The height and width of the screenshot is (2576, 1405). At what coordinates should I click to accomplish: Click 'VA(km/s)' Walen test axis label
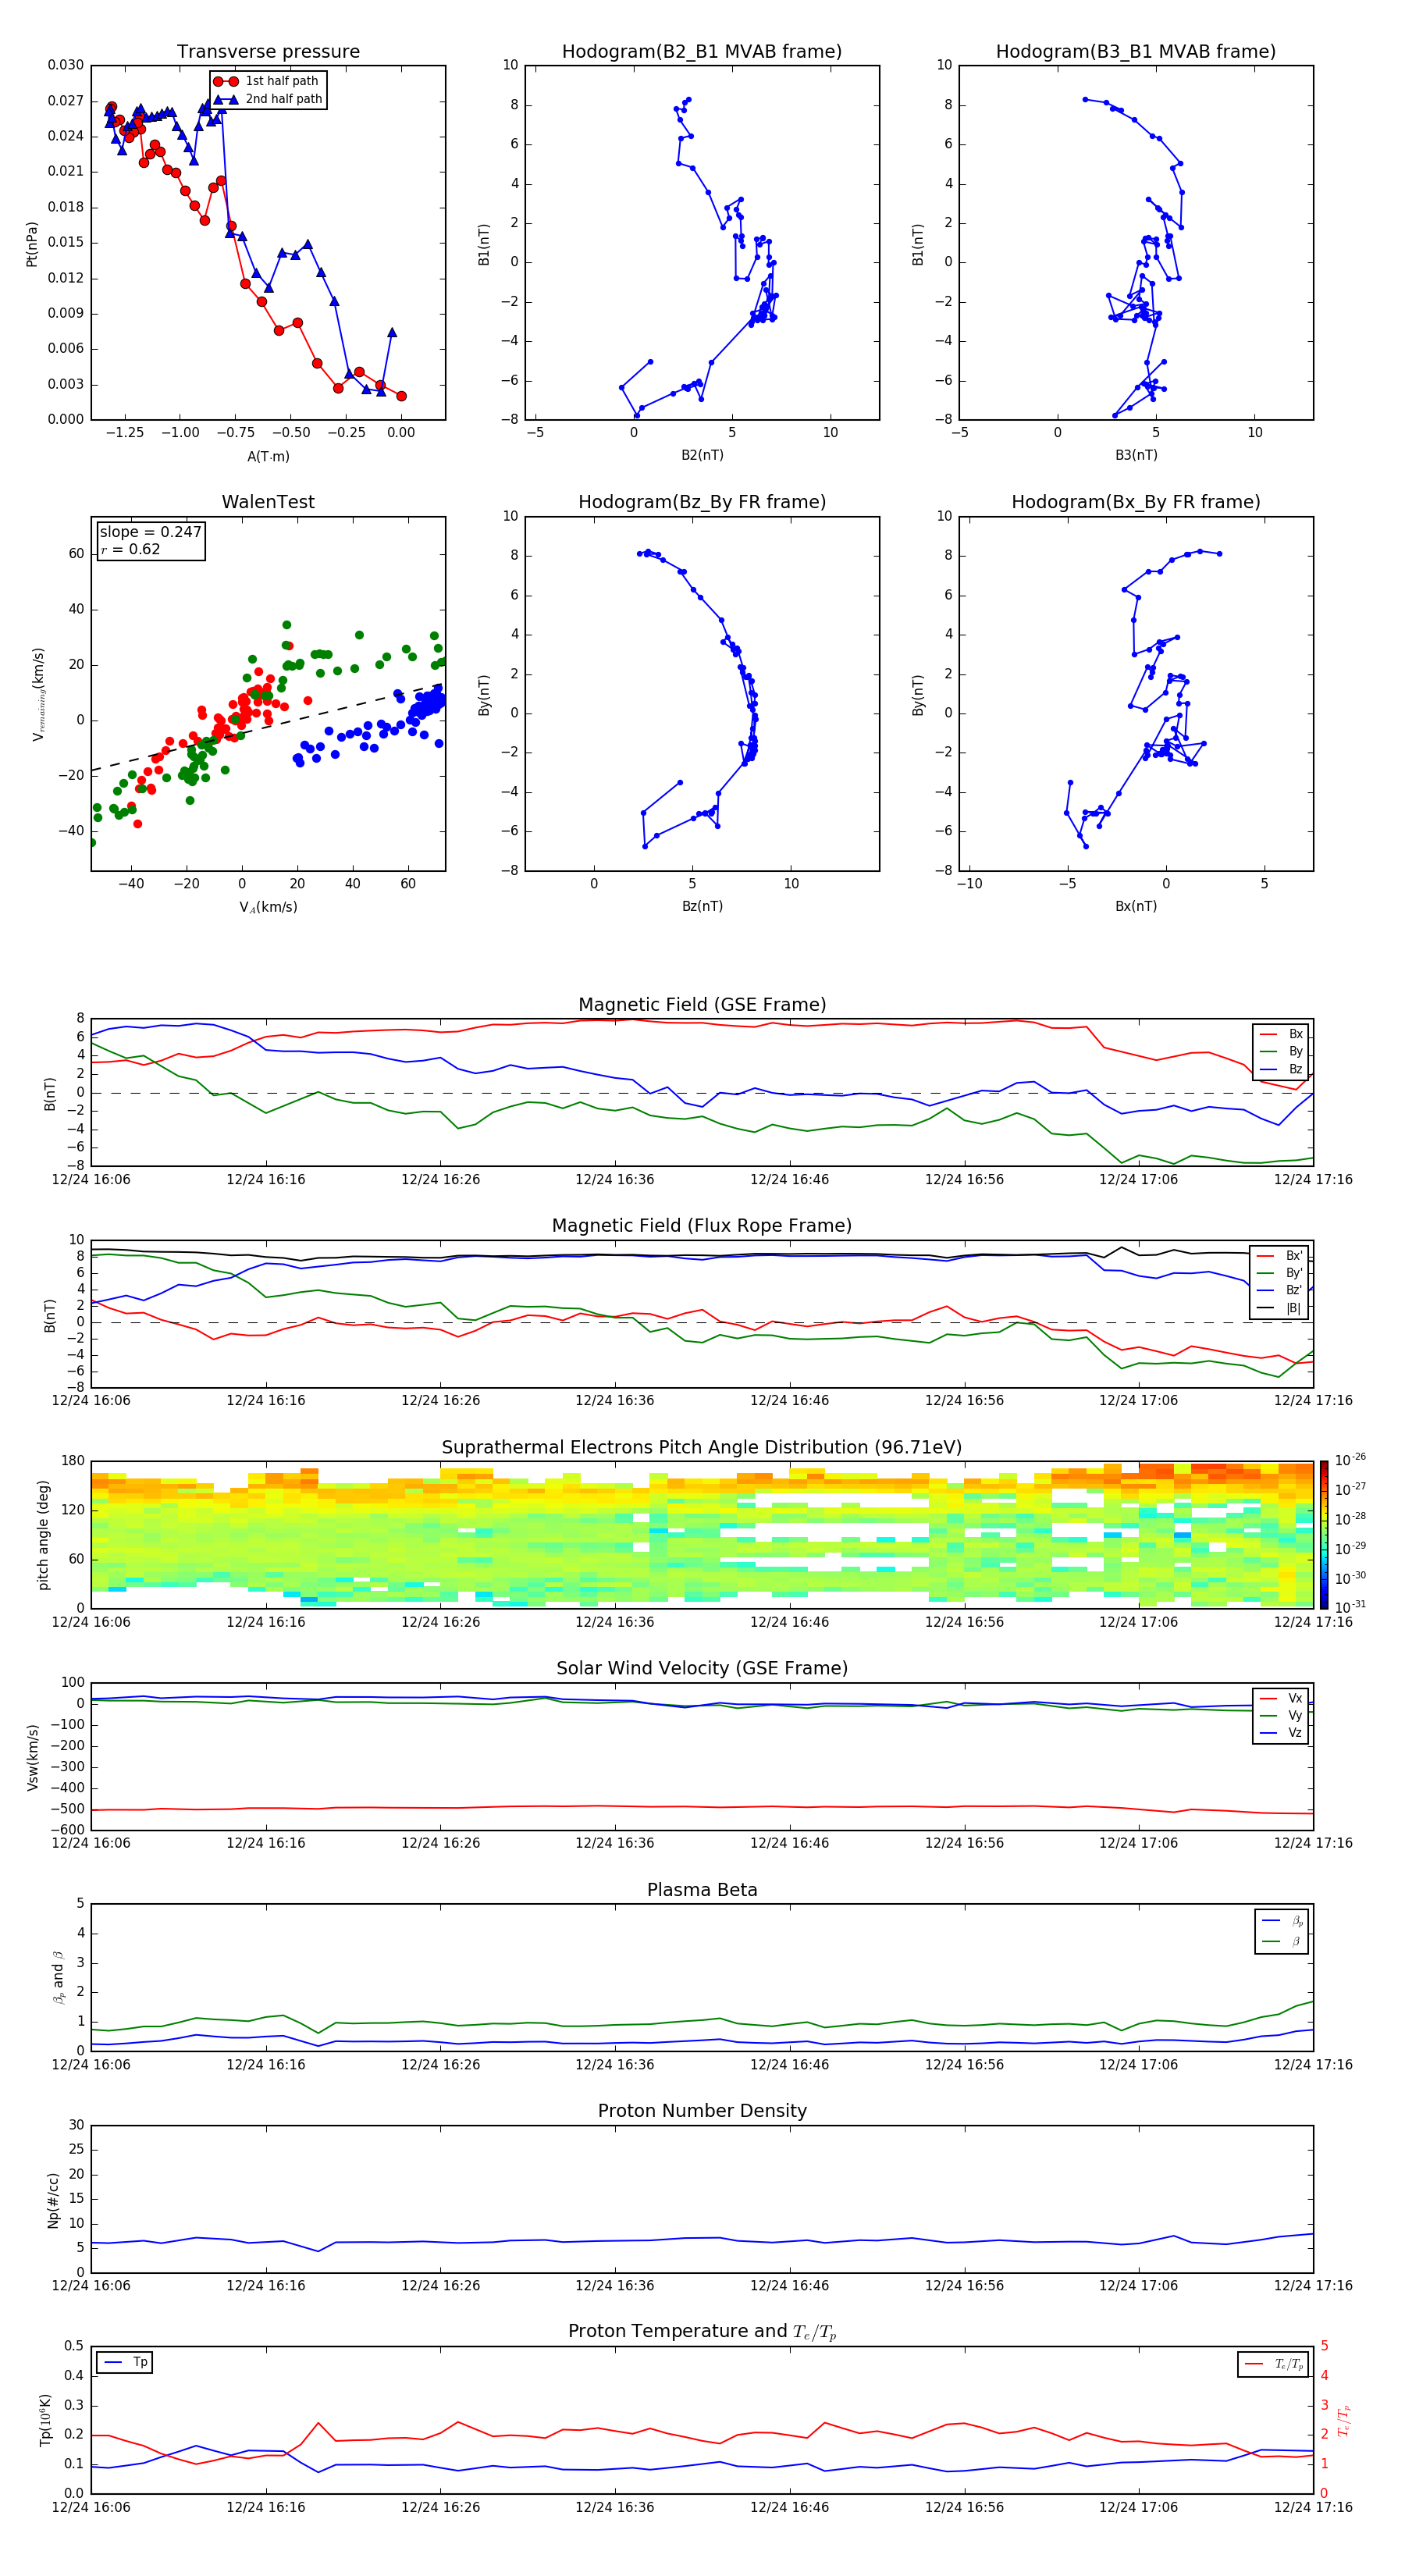click(x=268, y=907)
